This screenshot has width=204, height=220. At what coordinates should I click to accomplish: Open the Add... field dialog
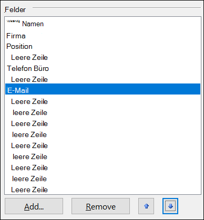click(x=34, y=206)
